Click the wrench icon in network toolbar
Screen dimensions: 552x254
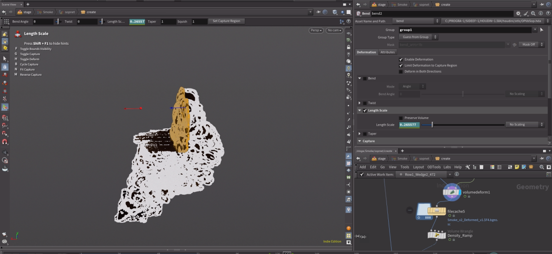pyautogui.click(x=468, y=167)
